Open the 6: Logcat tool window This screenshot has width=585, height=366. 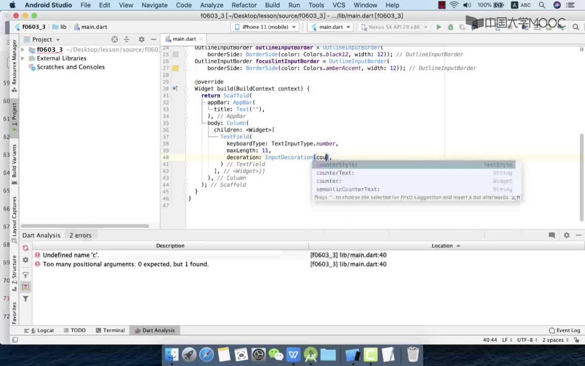(x=39, y=330)
